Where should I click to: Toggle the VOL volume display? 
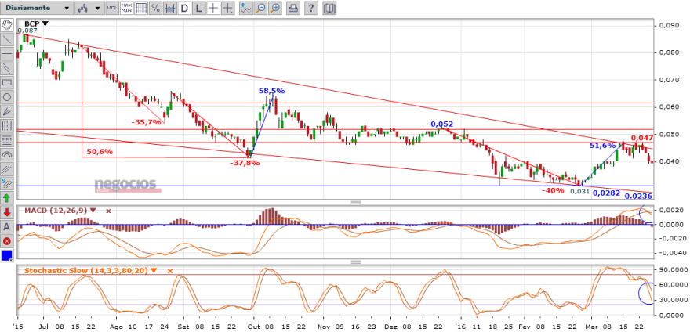coord(112,8)
